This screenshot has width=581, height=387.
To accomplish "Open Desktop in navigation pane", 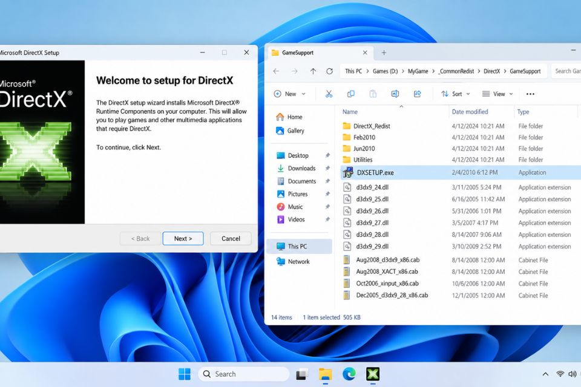I will [x=293, y=155].
